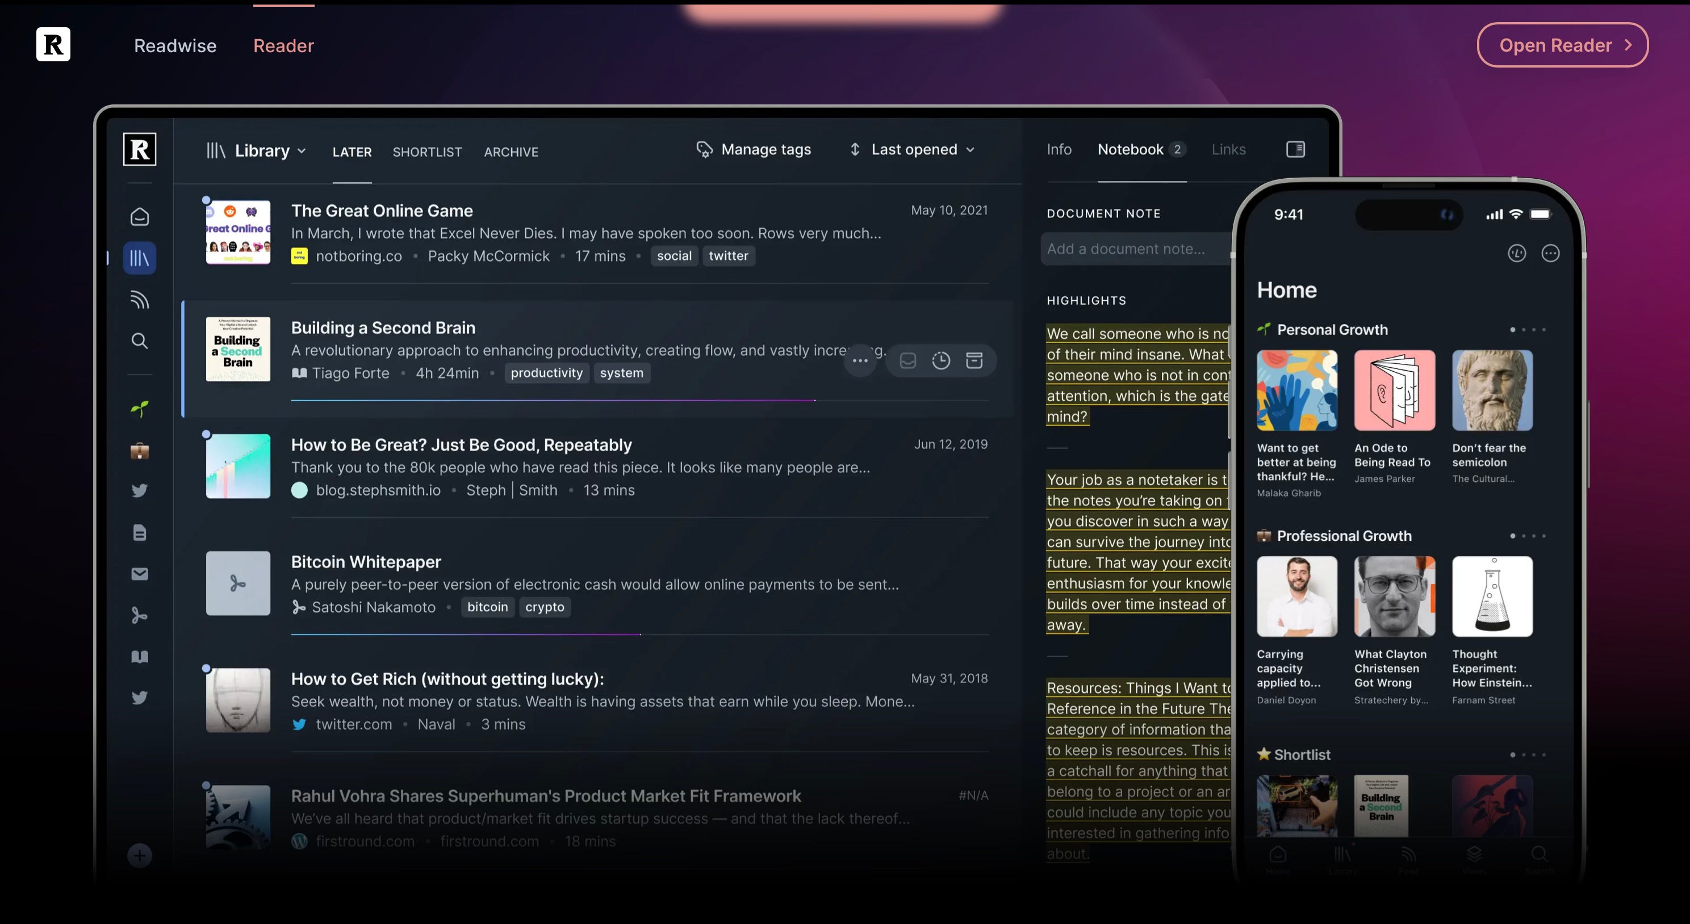Open the Links tab in the right panel

click(x=1228, y=149)
